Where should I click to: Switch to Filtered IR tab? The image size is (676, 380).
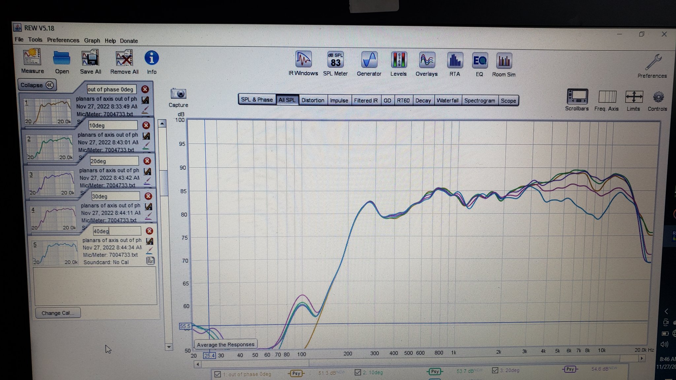[366, 101]
